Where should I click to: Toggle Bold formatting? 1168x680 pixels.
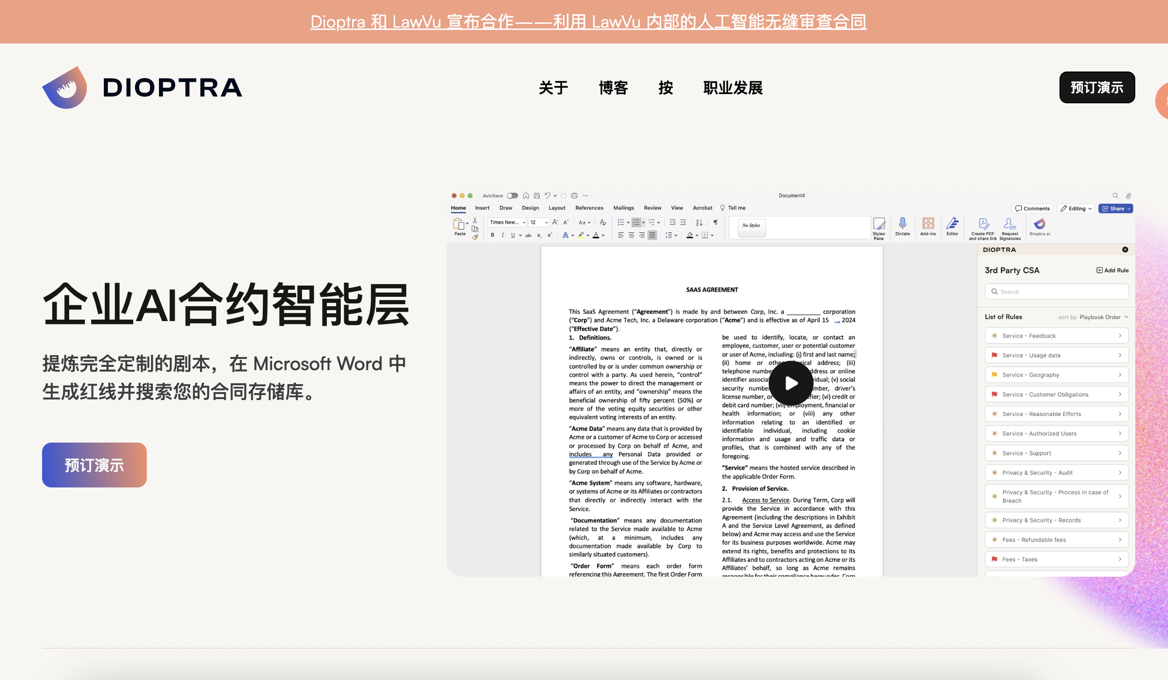click(492, 236)
